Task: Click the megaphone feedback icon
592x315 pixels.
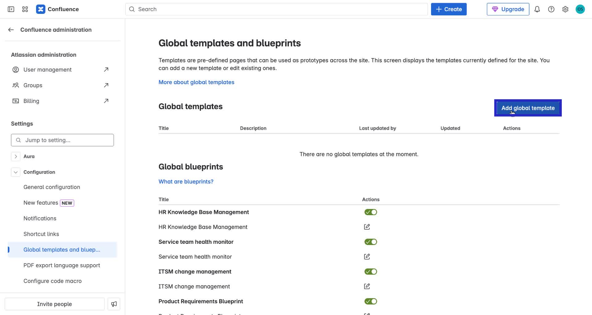Action: coord(114,304)
